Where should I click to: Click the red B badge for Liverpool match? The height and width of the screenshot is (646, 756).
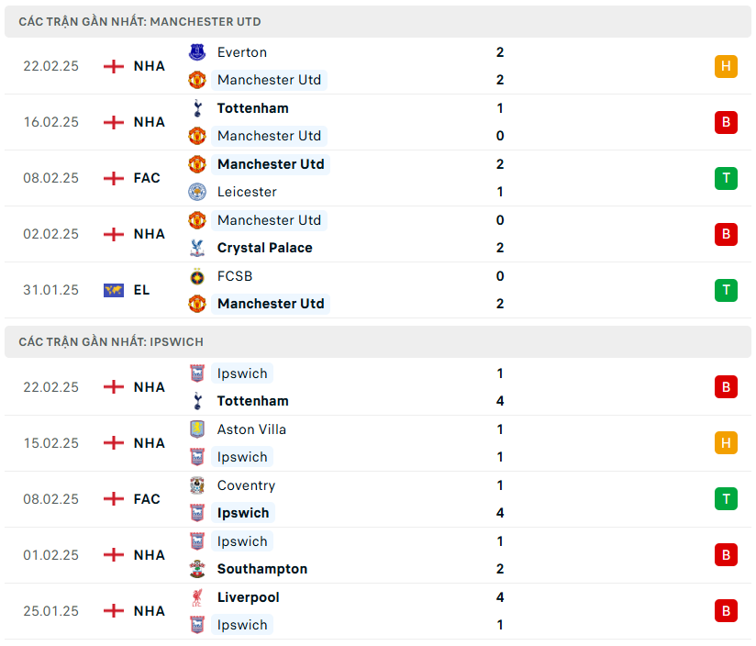tap(726, 611)
